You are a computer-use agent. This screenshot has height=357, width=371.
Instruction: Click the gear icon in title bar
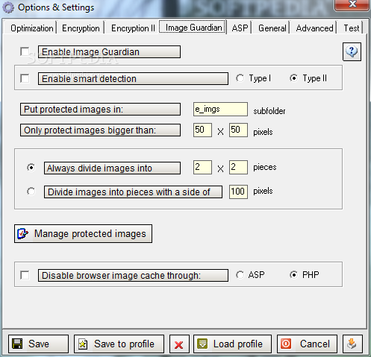pyautogui.click(x=8, y=7)
